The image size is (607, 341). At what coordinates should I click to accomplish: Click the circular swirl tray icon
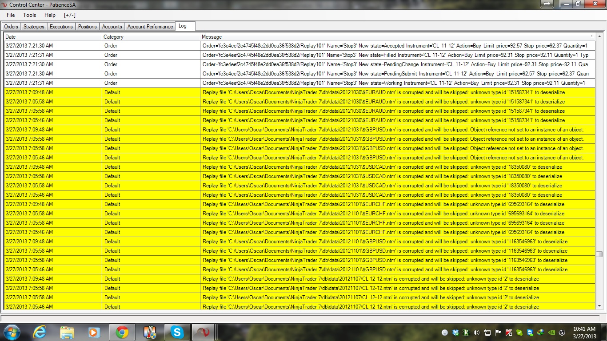click(x=562, y=333)
